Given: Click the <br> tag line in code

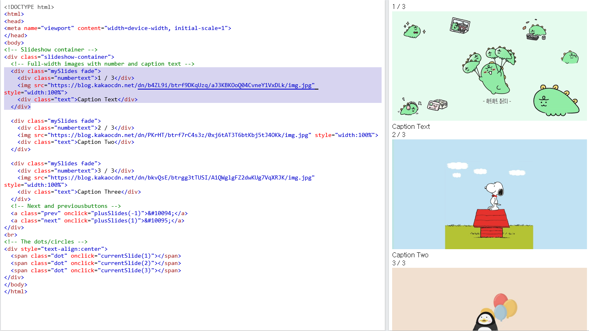Looking at the screenshot, I should [x=11, y=235].
